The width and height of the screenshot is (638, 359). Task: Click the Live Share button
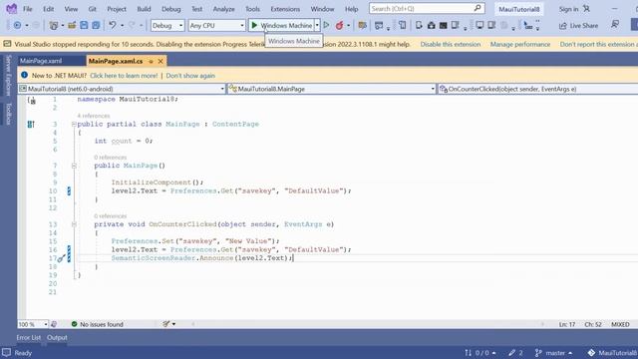pyautogui.click(x=578, y=25)
